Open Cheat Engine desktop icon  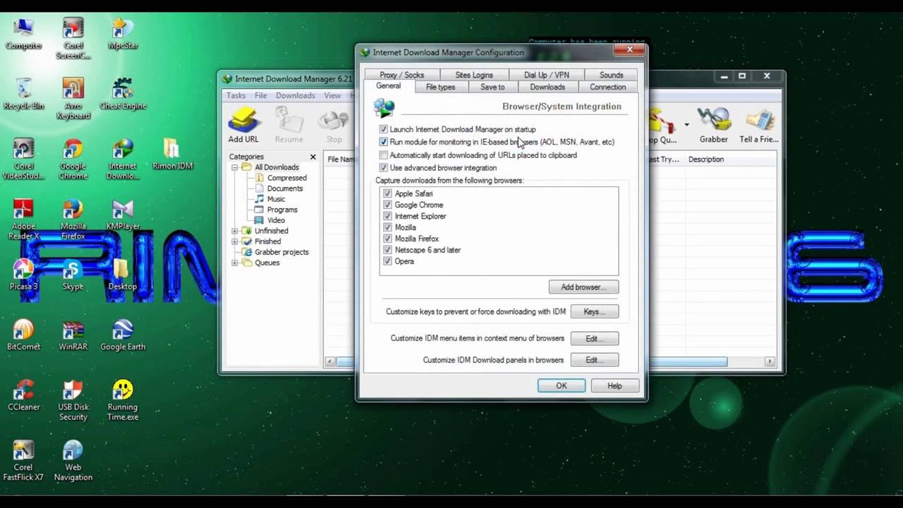tap(123, 93)
